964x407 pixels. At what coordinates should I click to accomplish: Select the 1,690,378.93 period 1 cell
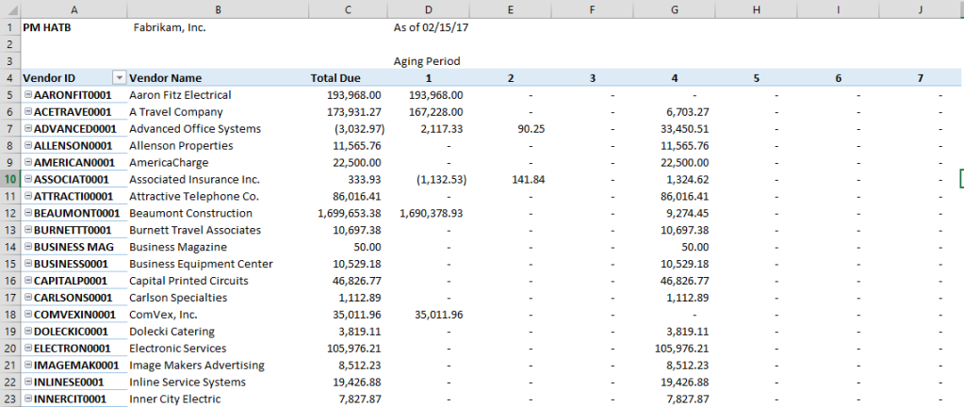[429, 213]
